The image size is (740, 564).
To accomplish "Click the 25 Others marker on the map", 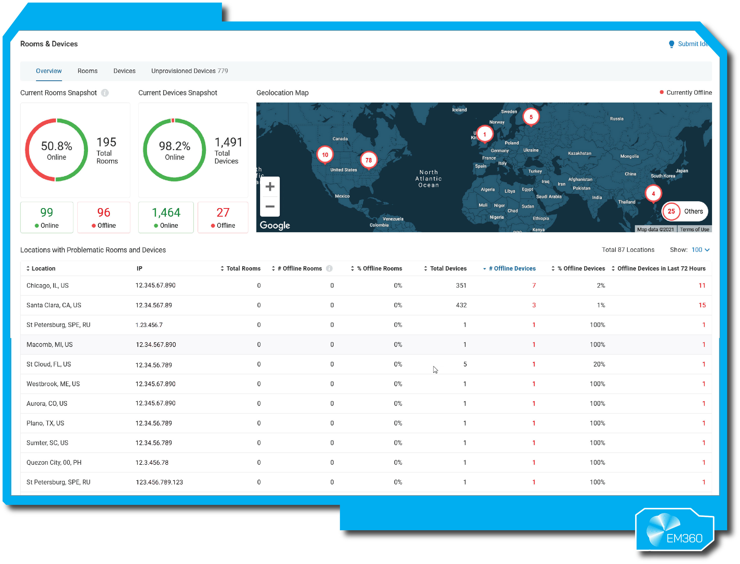I will pyautogui.click(x=671, y=212).
